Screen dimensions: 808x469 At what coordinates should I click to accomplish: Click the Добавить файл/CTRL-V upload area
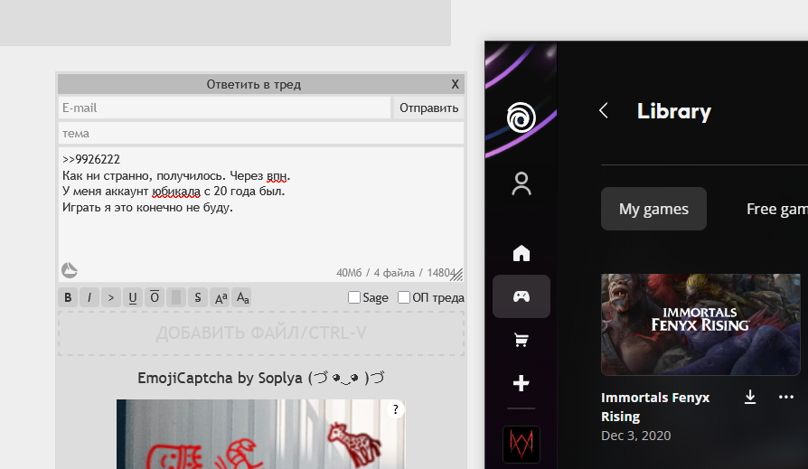click(x=261, y=333)
